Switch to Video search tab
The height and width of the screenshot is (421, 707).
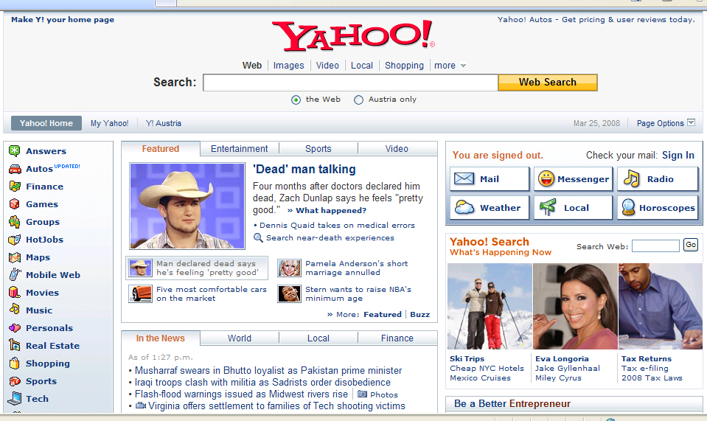point(327,66)
